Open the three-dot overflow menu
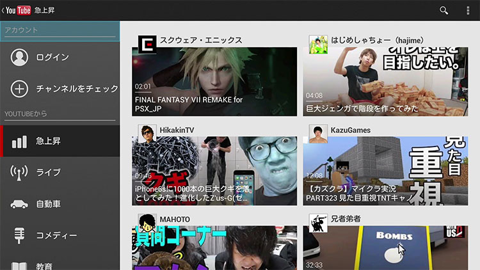Screen dimensions: 480x270 468,10
